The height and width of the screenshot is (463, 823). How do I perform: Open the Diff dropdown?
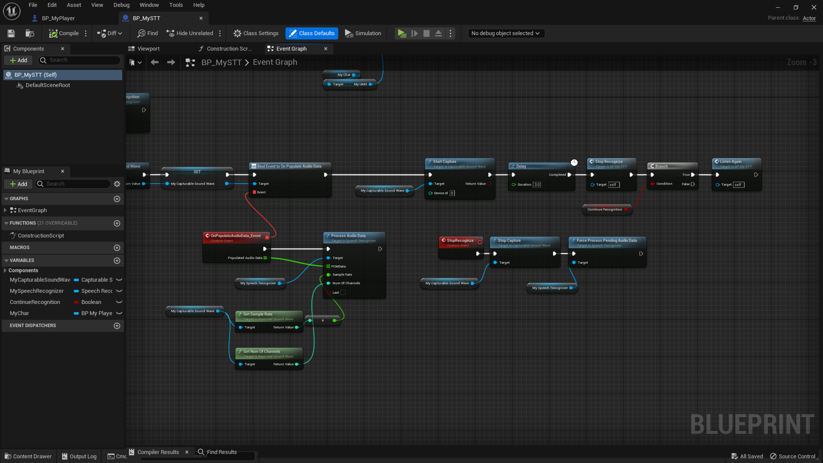[x=109, y=33]
